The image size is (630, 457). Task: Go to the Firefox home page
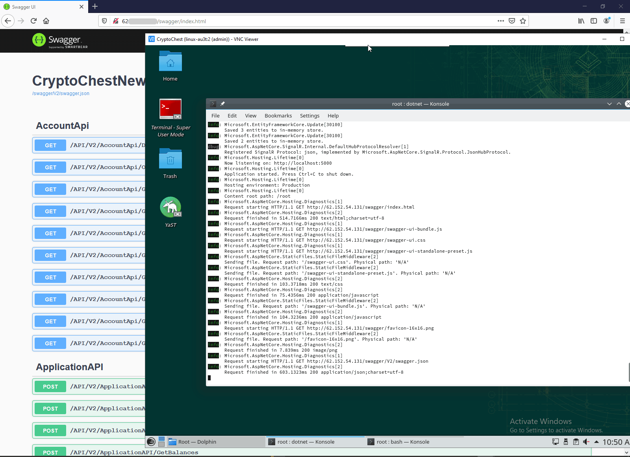[46, 21]
